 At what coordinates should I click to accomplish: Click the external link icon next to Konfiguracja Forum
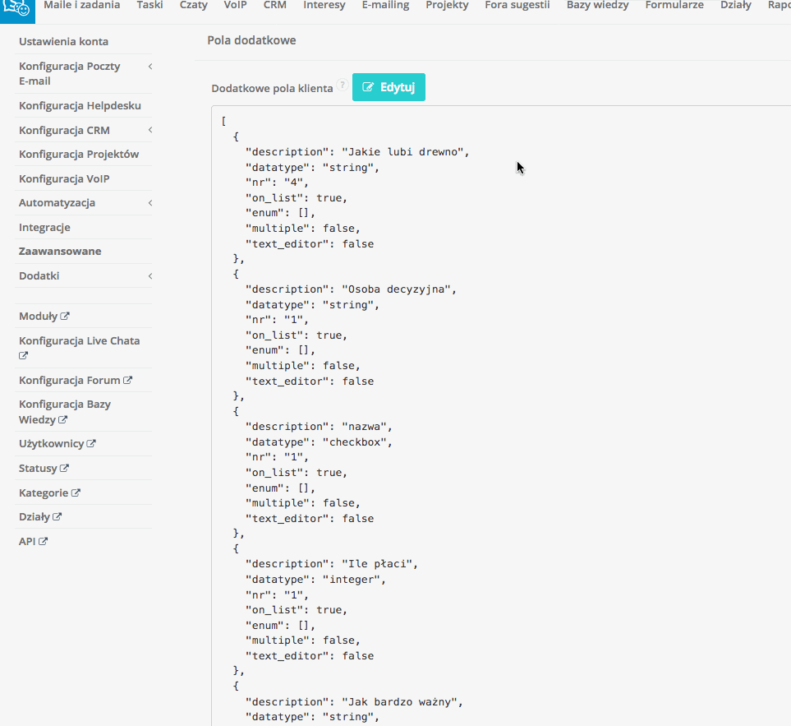[128, 381]
